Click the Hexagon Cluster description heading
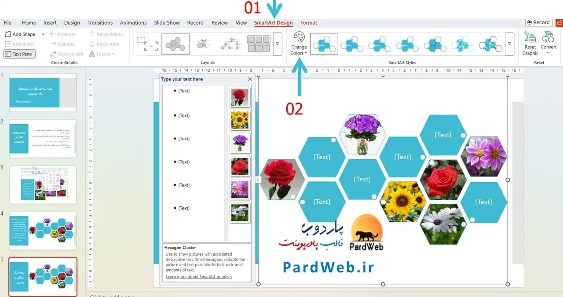 click(x=181, y=248)
